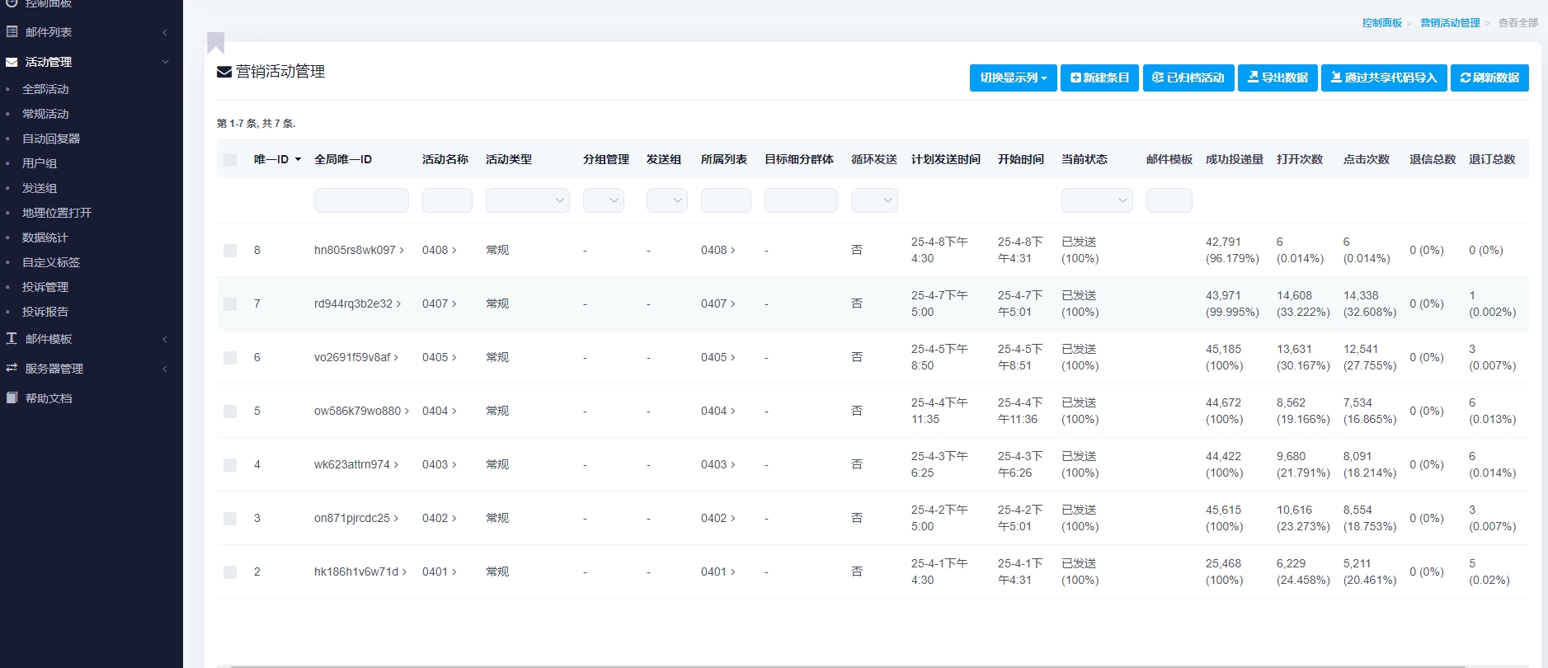
Task: Expand the 邮件列表 sidebar menu chevron
Action: [165, 32]
